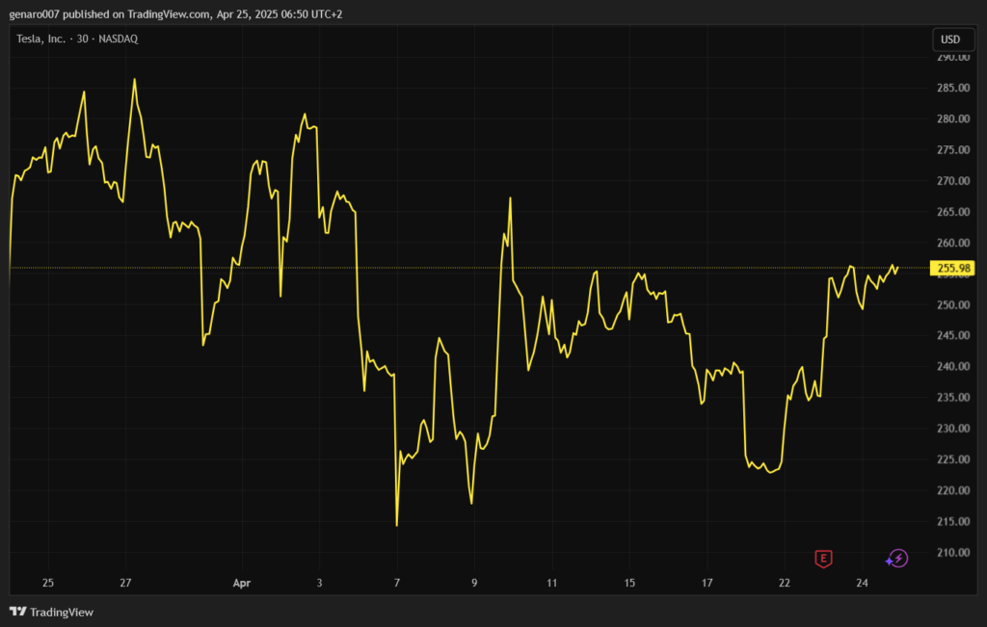The height and width of the screenshot is (627, 987).
Task: Click date 22 on the time axis
Action: (785, 584)
